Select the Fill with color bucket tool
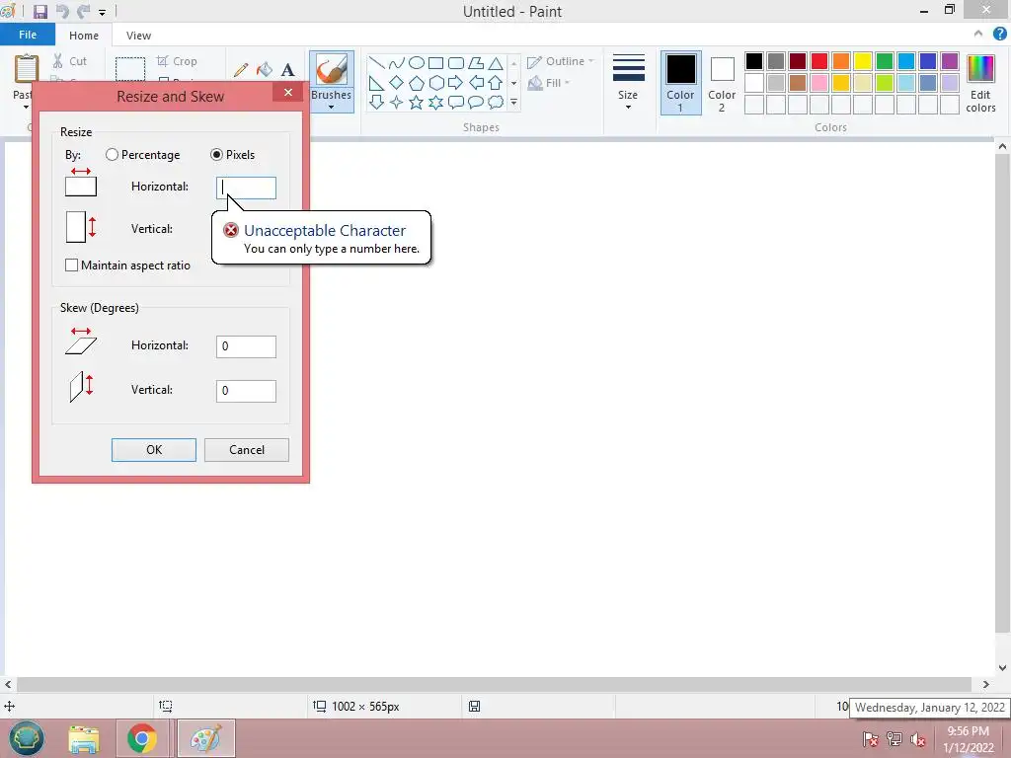1011x758 pixels. click(x=265, y=70)
